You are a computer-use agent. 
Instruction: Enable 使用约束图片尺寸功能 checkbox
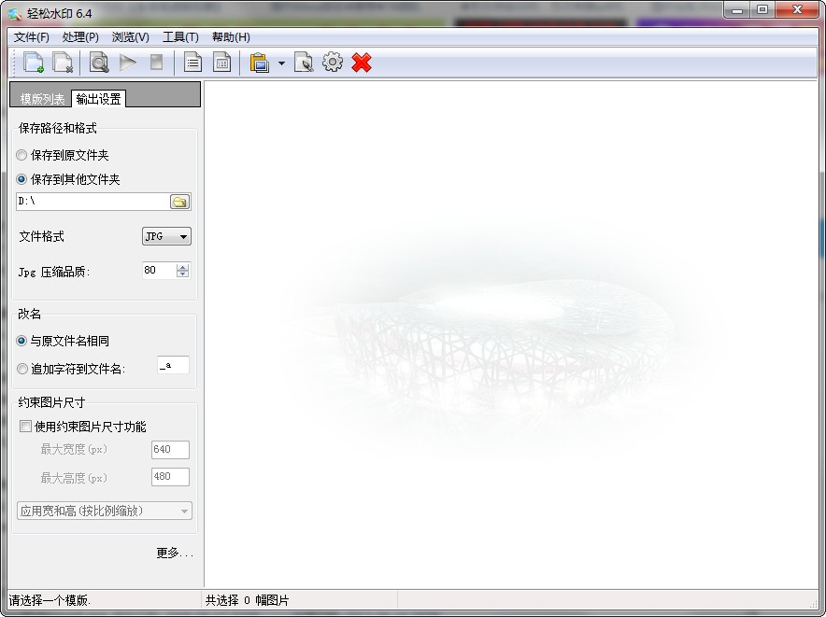click(25, 427)
